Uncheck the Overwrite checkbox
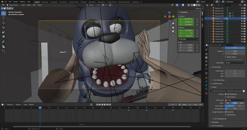This screenshot has height=130, width=247. (226, 112)
